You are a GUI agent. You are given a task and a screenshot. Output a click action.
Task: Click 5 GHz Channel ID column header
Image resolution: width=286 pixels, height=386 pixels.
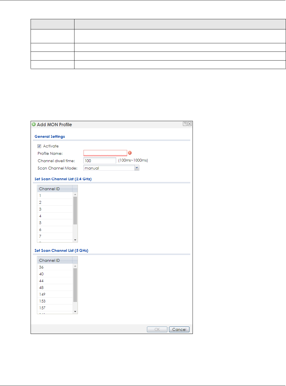tap(55, 260)
